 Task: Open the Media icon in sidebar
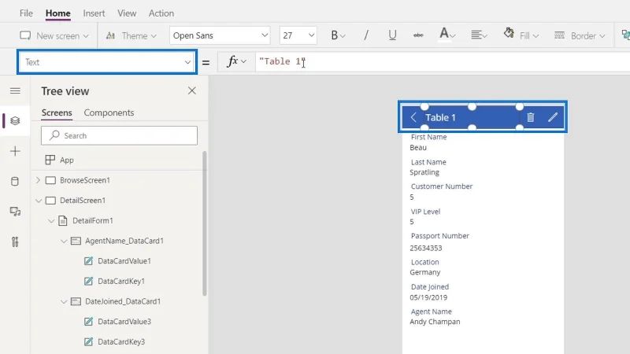pos(15,212)
